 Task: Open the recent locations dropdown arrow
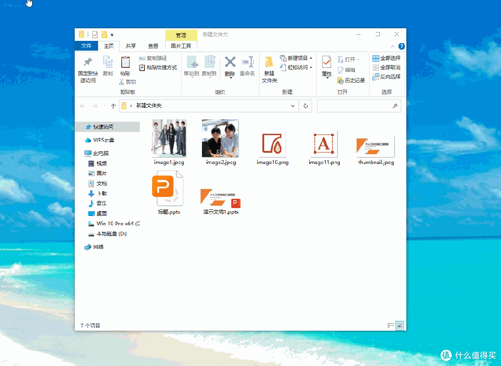click(x=104, y=106)
